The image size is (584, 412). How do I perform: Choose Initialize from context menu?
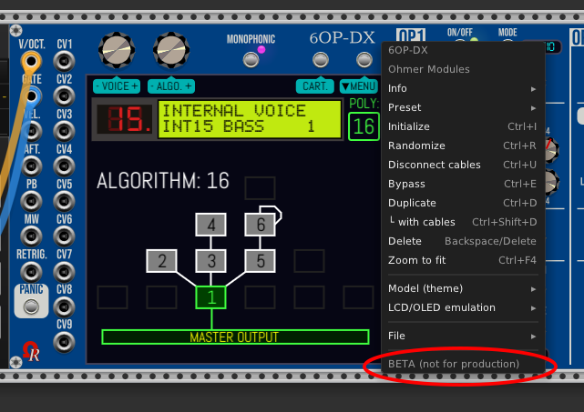tap(462, 126)
